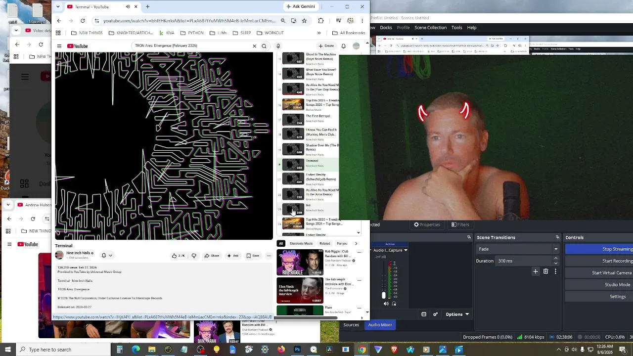Click the Chrome address bar URL
The height and width of the screenshot is (356, 633).
pyautogui.click(x=189, y=21)
